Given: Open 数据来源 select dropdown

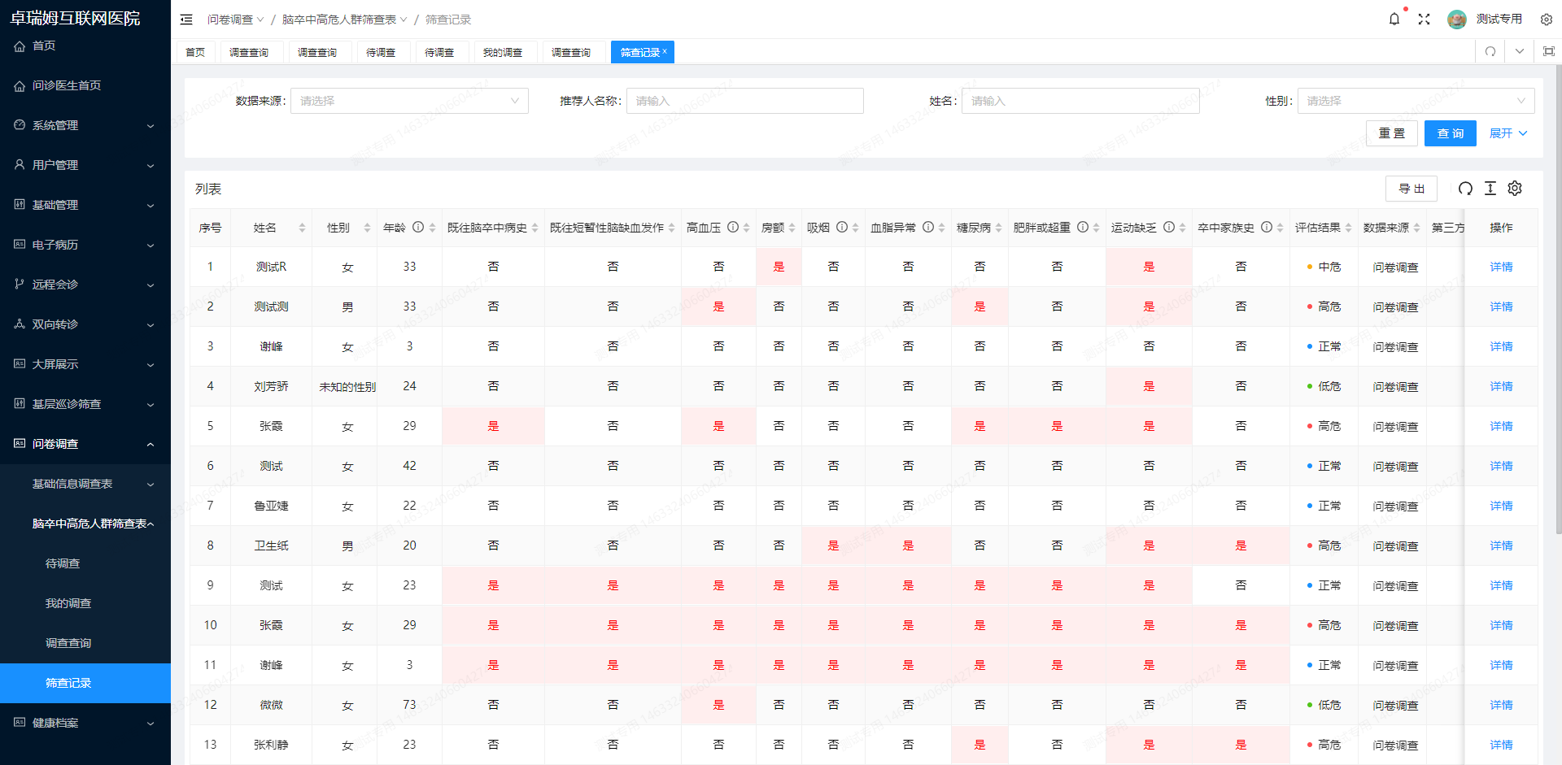Looking at the screenshot, I should tap(409, 101).
